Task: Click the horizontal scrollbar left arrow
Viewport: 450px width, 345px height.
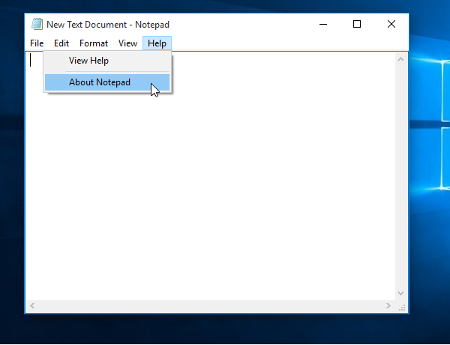Action: click(32, 306)
